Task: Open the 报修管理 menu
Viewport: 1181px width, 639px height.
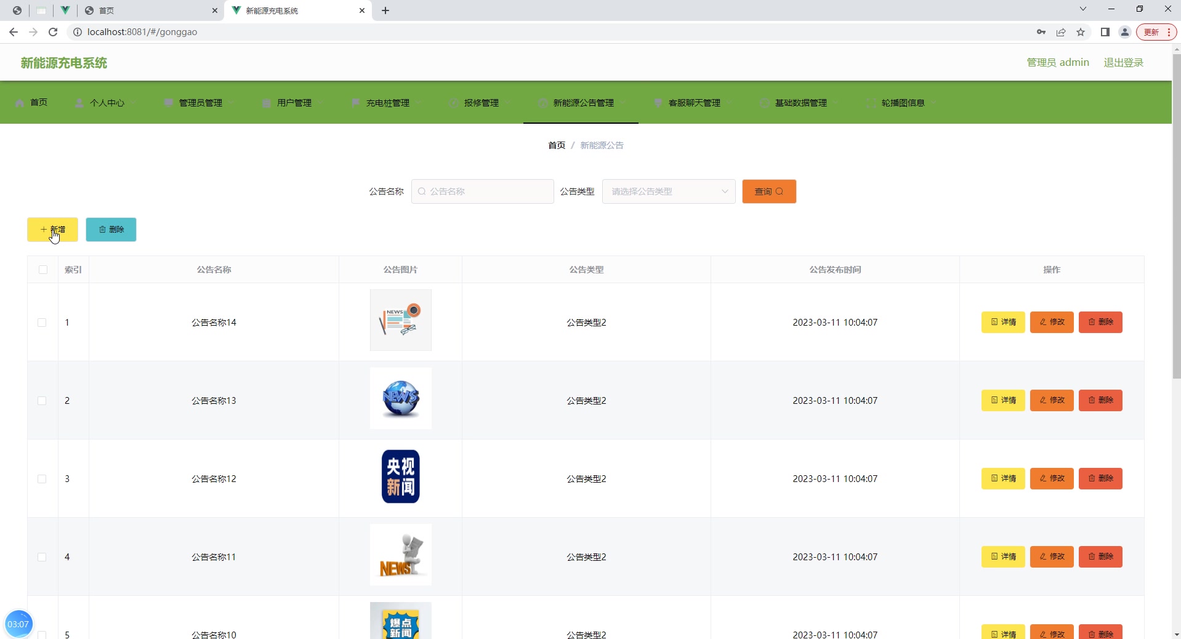Action: click(480, 103)
